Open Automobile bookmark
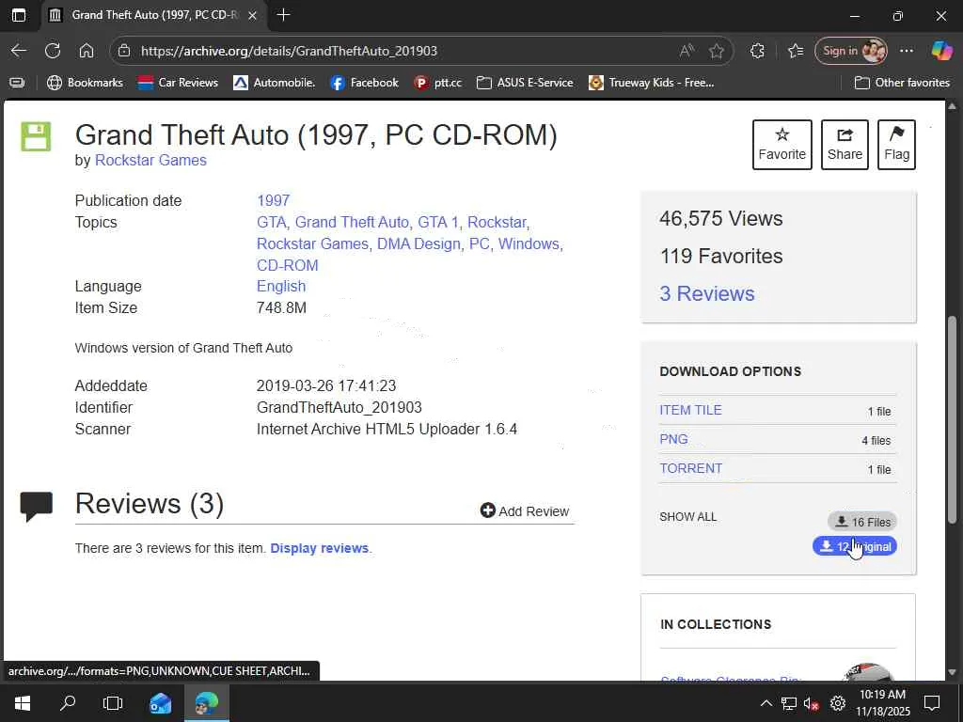The height and width of the screenshot is (722, 963). coord(275,83)
